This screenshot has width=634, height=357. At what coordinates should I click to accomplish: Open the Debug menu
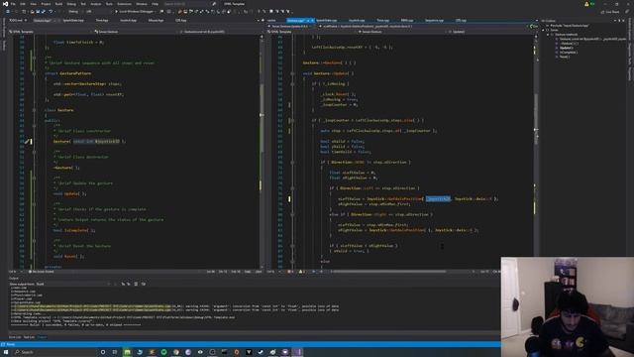point(71,4)
